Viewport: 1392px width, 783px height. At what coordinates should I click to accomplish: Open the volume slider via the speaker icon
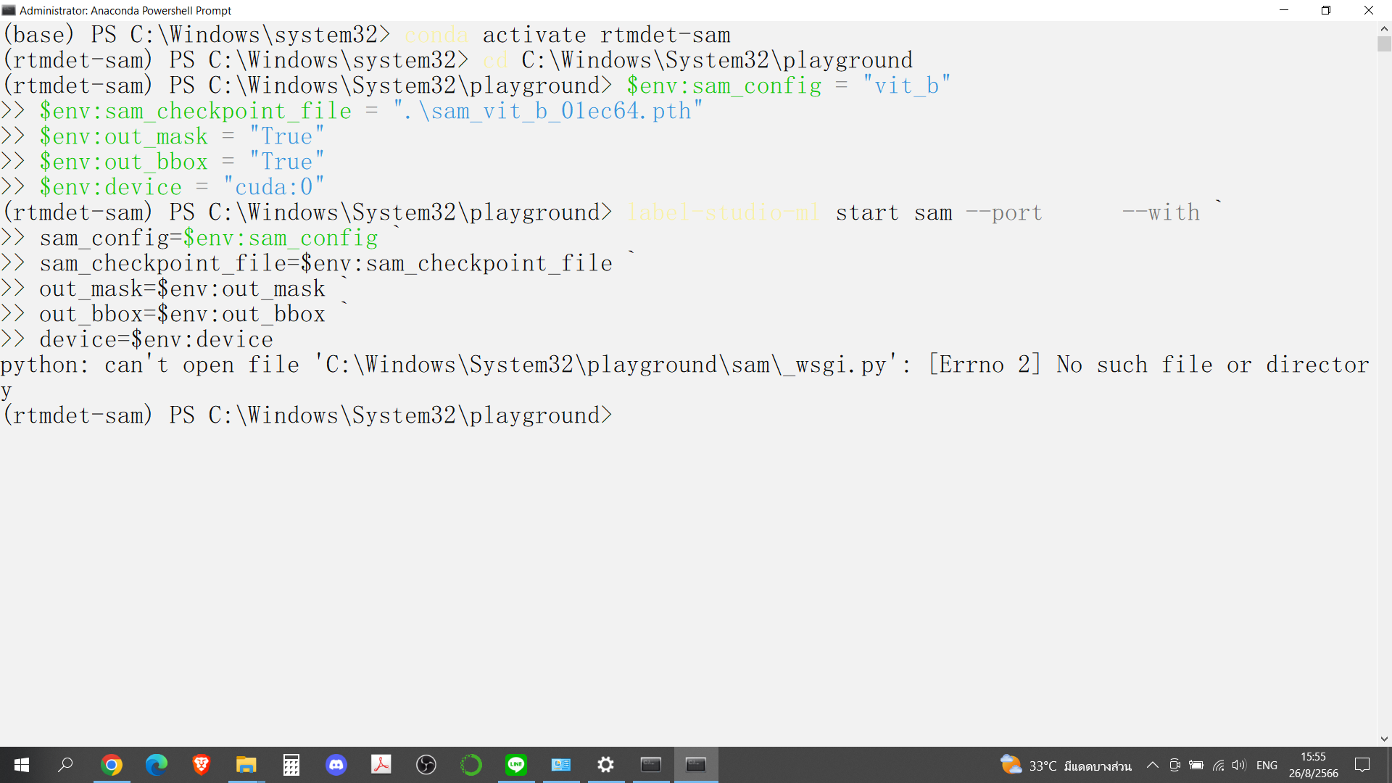[x=1238, y=765]
